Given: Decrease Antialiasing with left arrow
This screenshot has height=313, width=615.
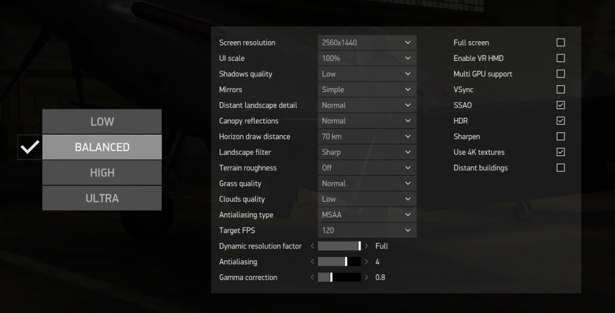Looking at the screenshot, I should tap(312, 261).
